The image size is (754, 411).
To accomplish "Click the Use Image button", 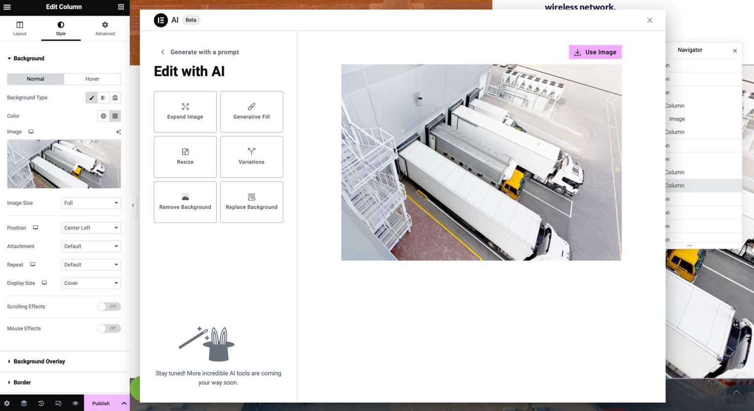I will point(595,52).
